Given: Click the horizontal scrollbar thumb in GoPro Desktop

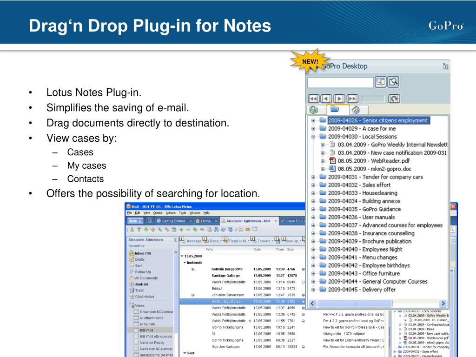Looking at the screenshot, I should click(354, 303).
